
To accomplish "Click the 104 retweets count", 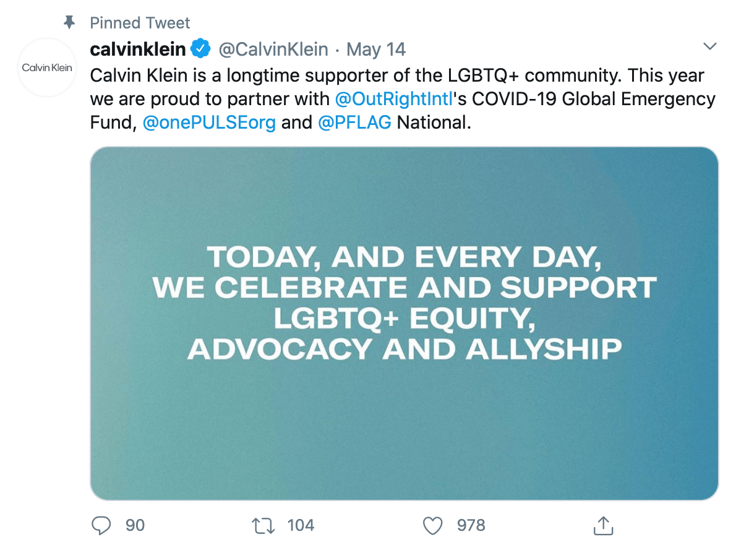I will (301, 525).
